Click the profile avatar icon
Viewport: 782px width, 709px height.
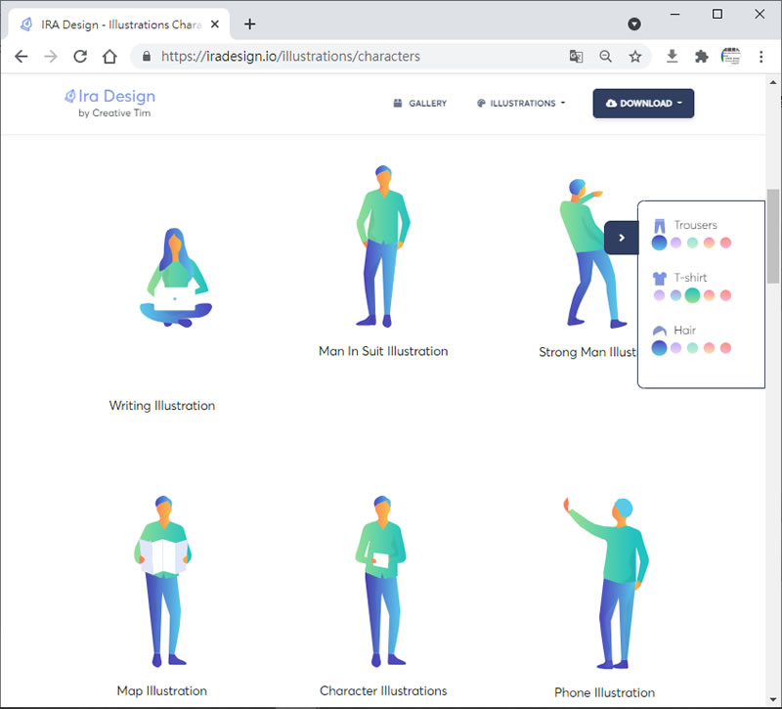[x=730, y=57]
